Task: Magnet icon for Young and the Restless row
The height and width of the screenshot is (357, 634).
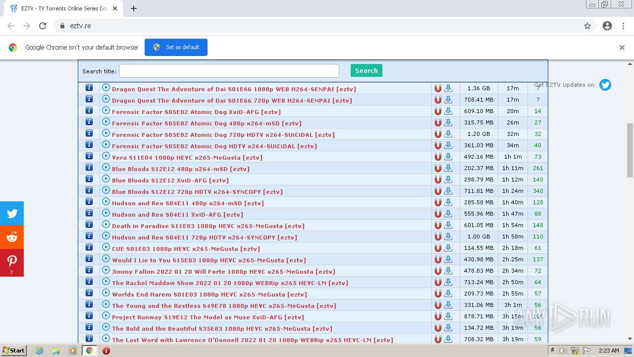Action: click(x=438, y=305)
